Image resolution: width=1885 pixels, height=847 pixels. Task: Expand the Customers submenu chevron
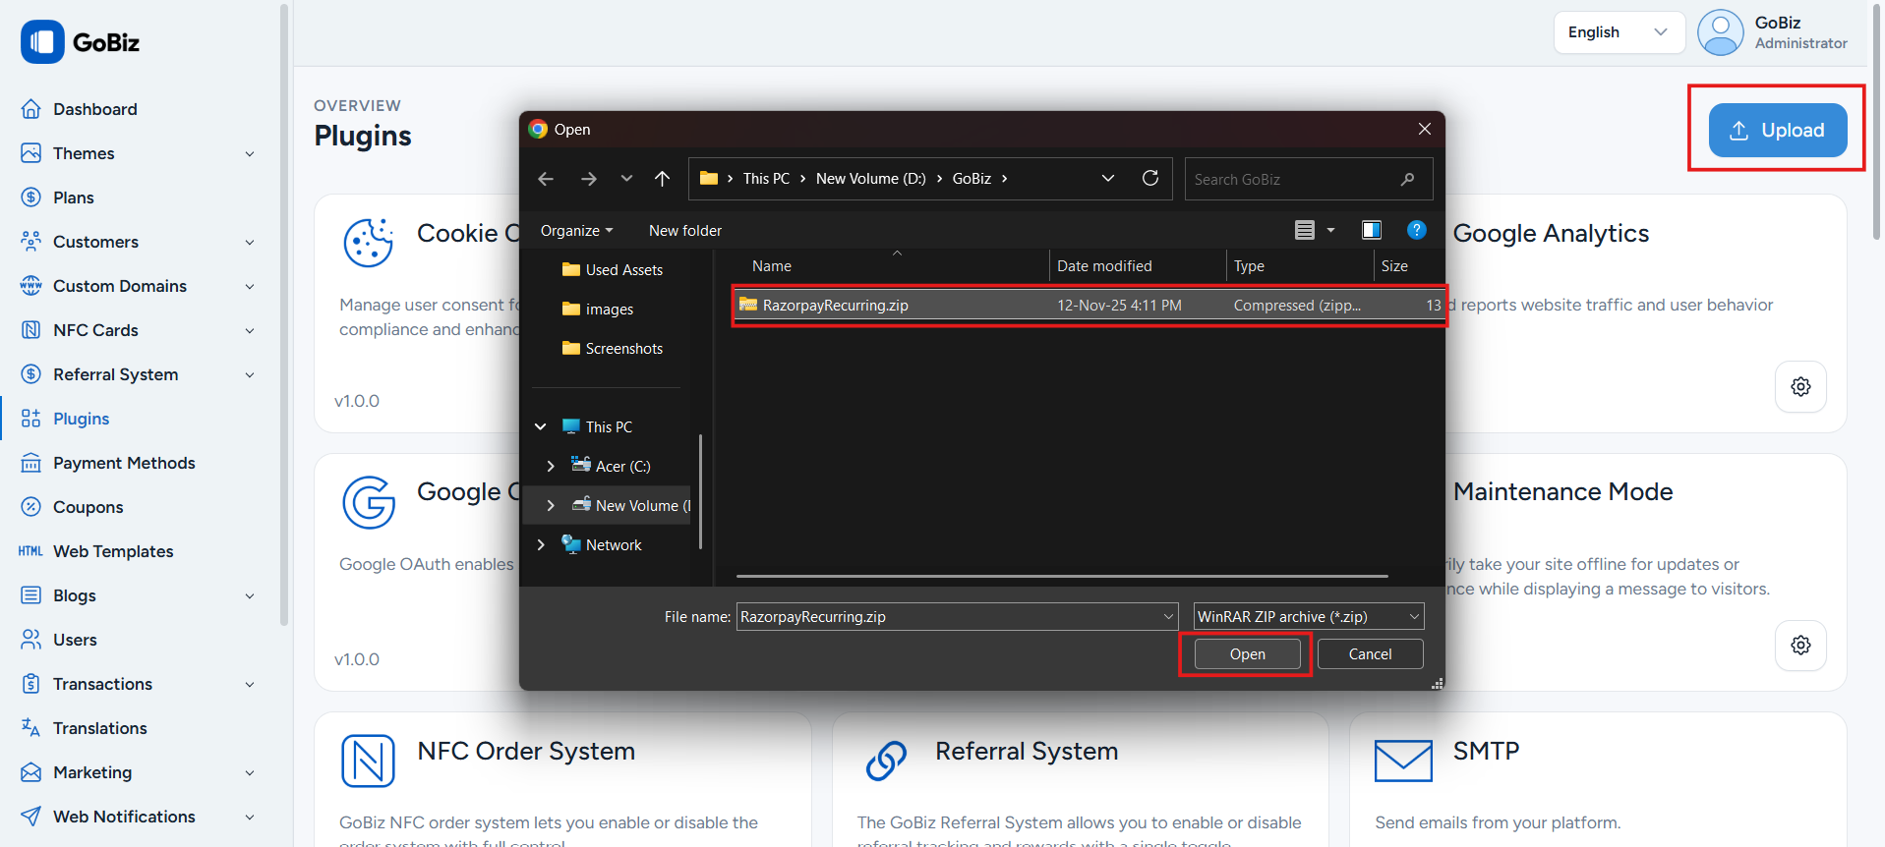pos(250,243)
